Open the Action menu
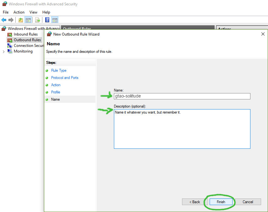This screenshot has width=268, height=212. click(19, 12)
